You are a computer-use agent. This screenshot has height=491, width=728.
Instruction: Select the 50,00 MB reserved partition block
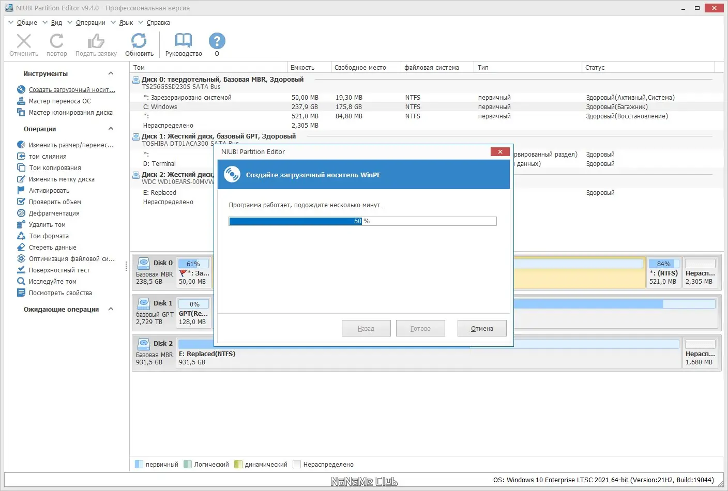pos(194,272)
